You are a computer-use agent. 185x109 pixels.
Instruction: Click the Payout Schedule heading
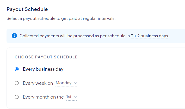(x=27, y=9)
